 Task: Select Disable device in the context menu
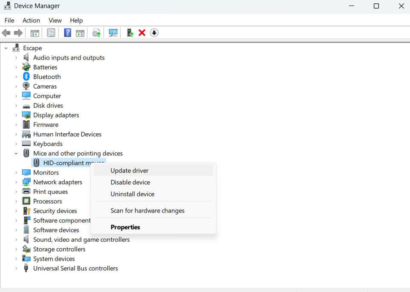pyautogui.click(x=130, y=182)
